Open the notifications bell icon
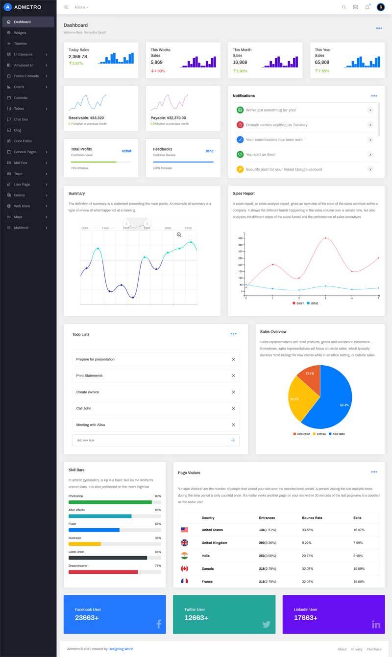The image size is (392, 657). 367,7
